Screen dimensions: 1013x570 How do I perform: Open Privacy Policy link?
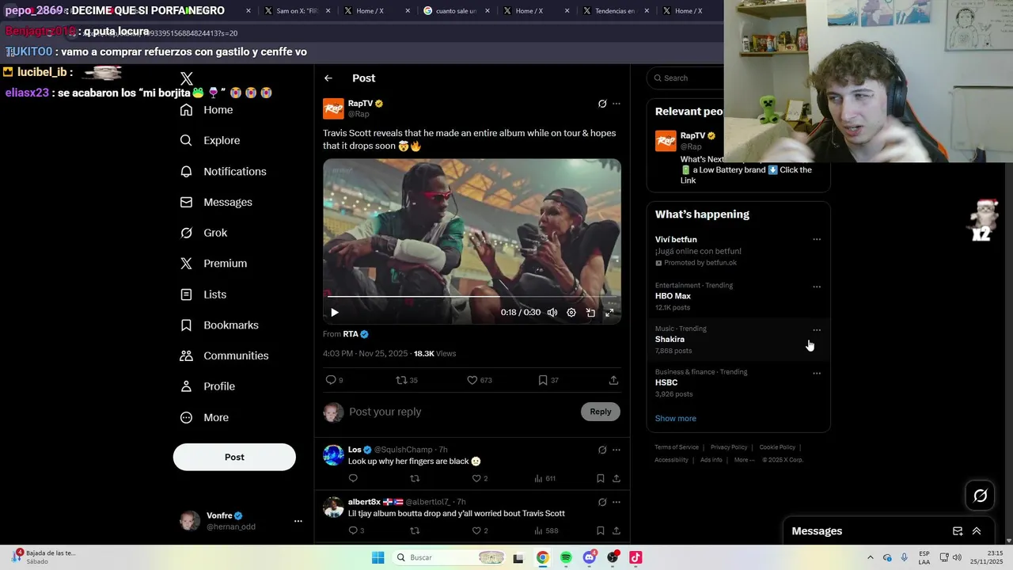729,447
